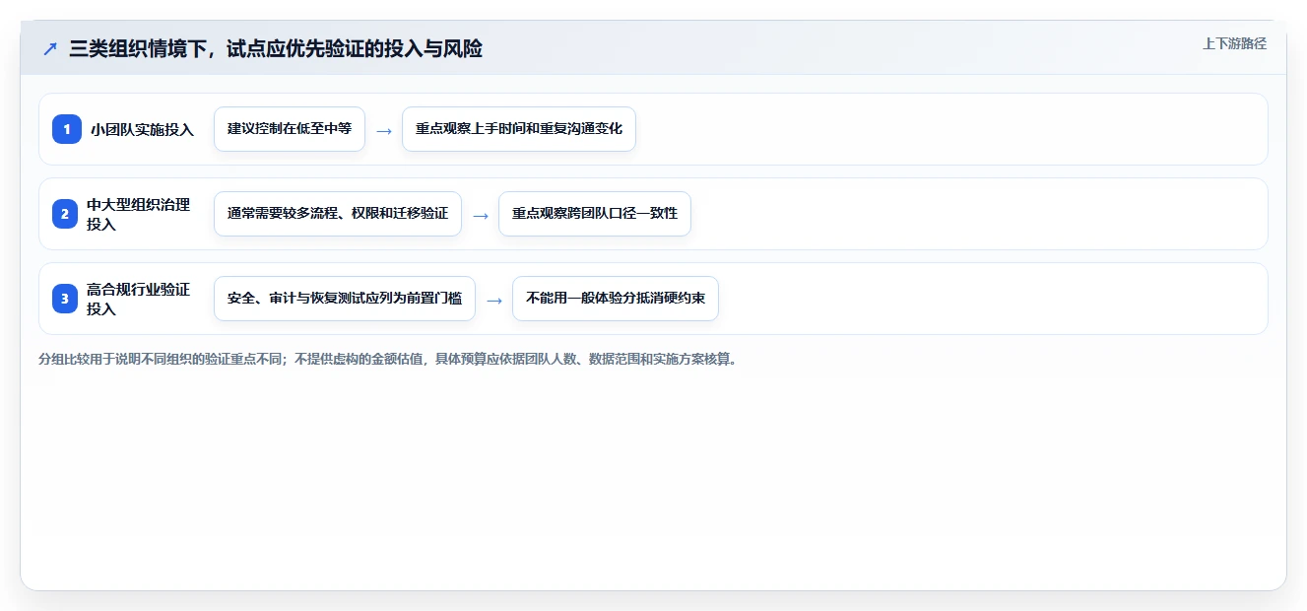Click the 通常需要较多流程、权限和迁移验证 box

[338, 214]
